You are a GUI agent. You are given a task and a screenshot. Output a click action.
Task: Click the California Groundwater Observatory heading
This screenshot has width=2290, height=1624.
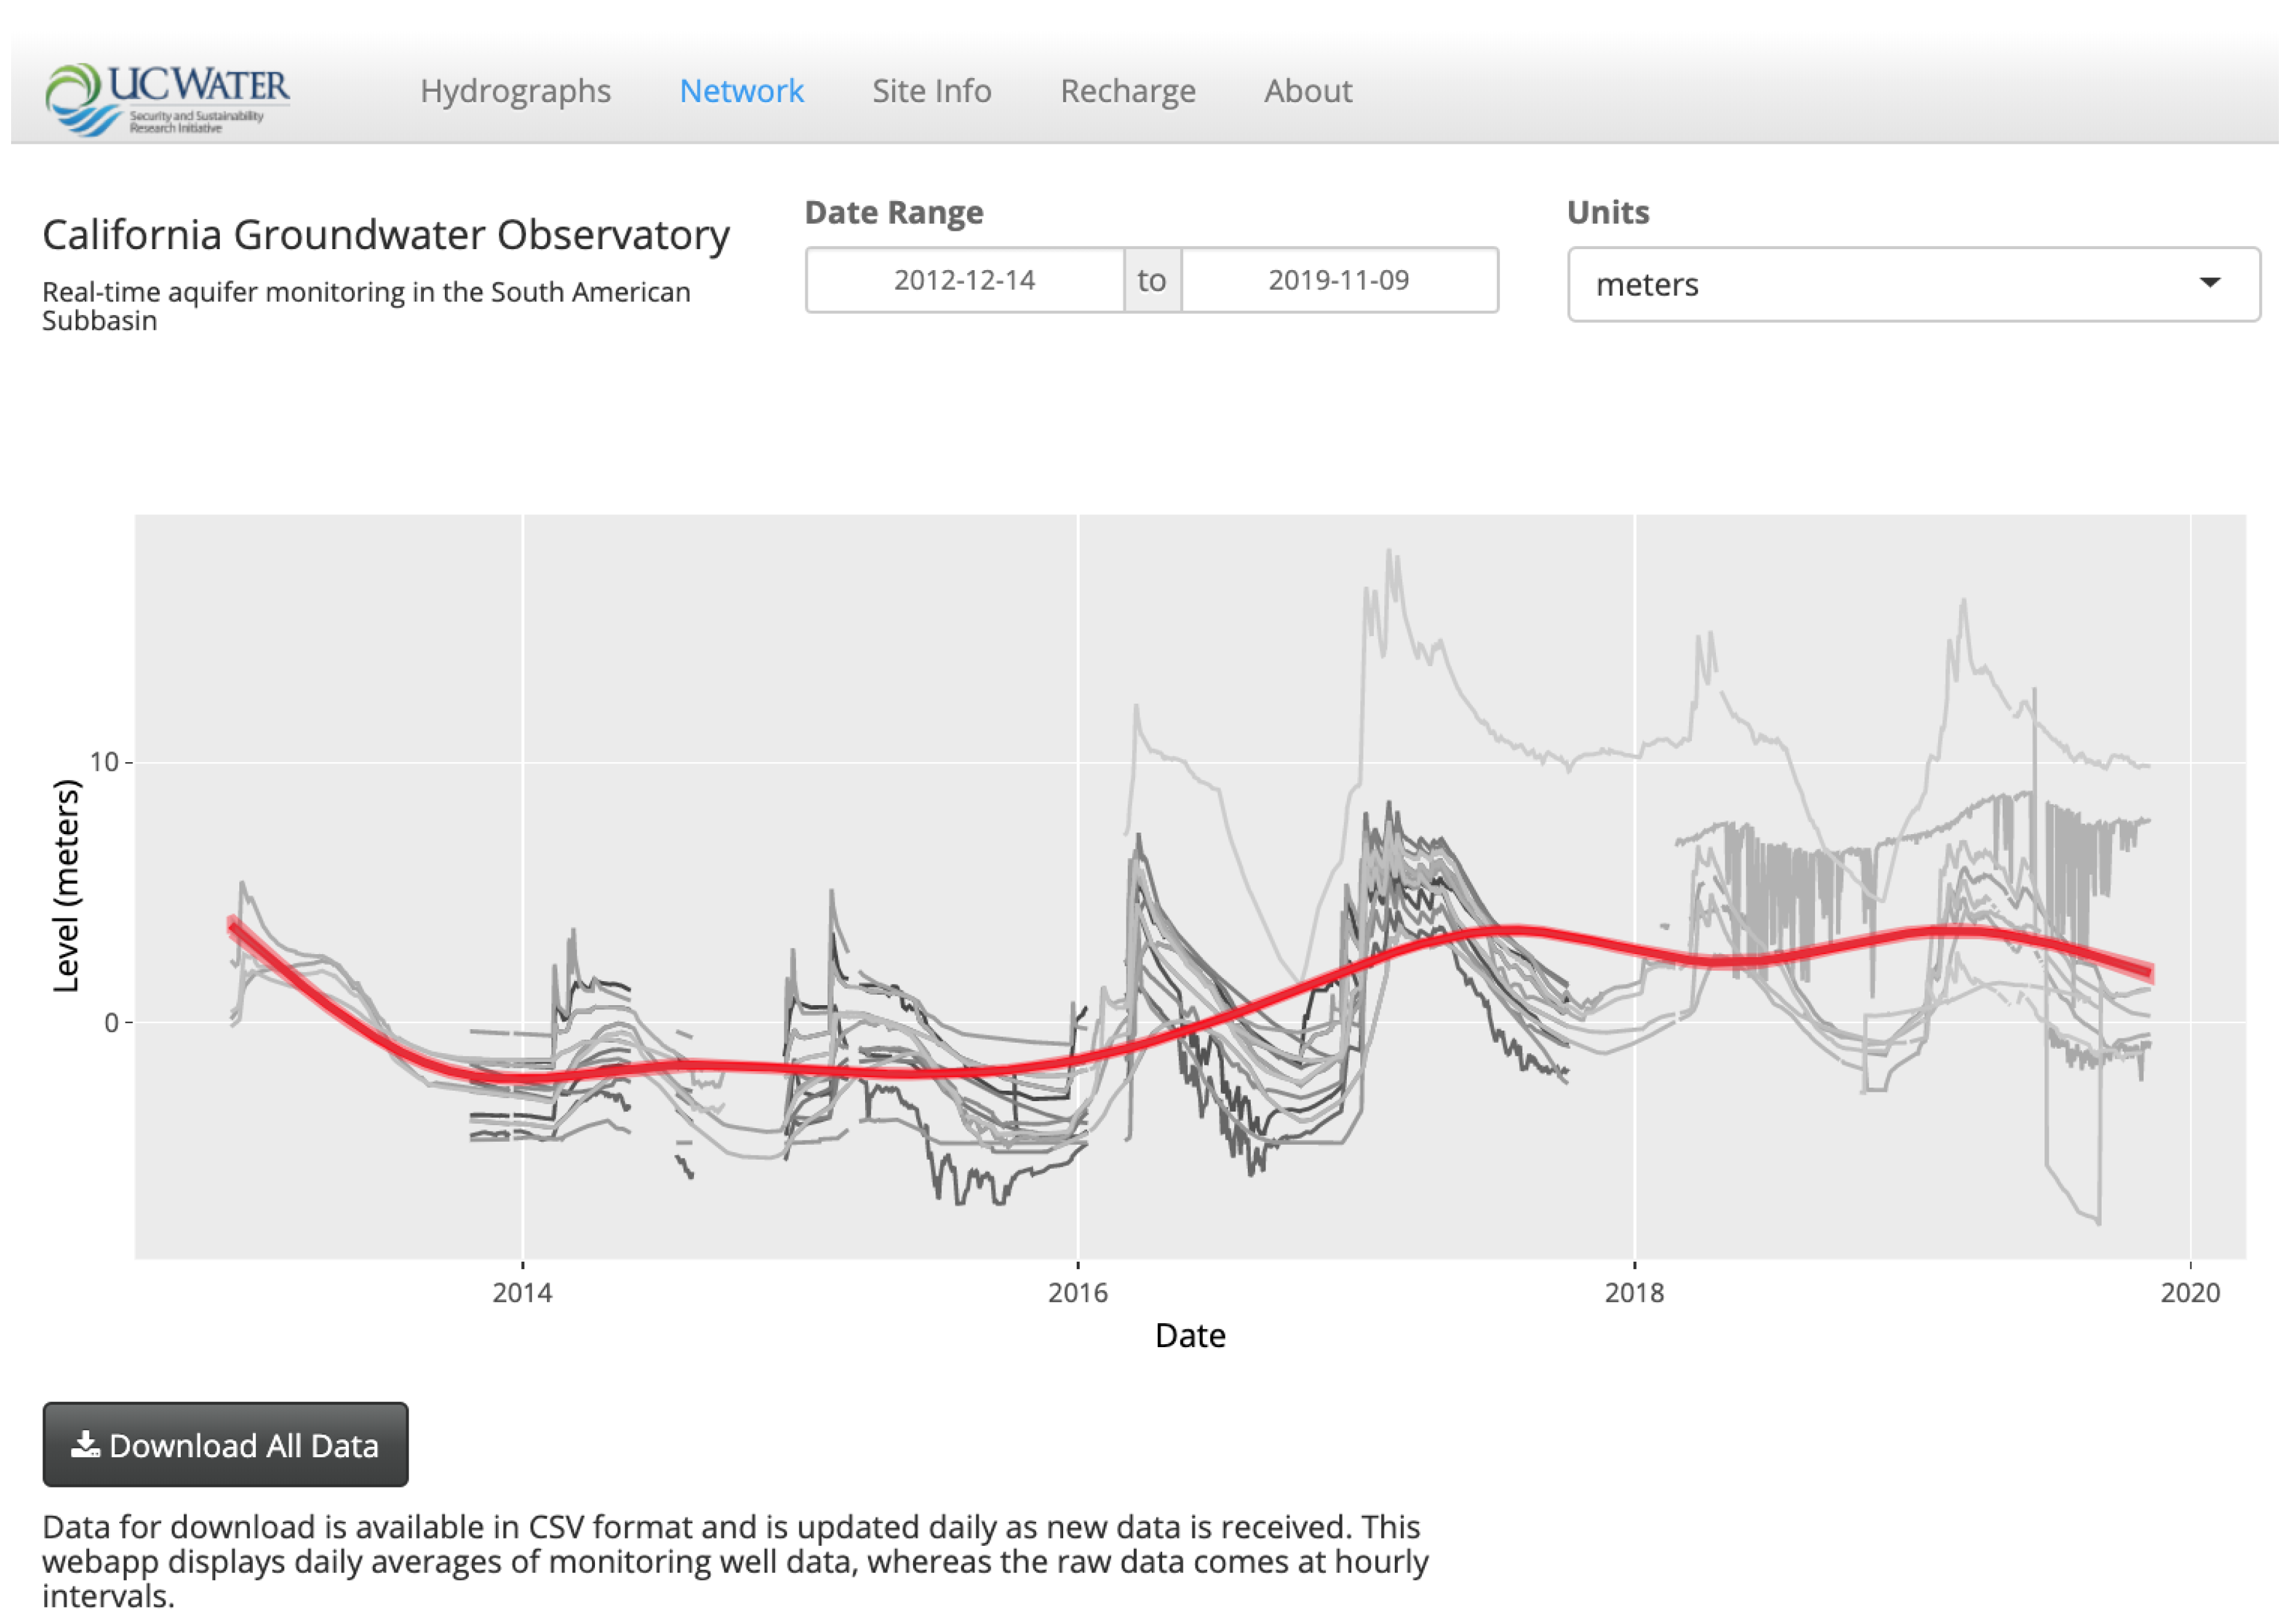386,235
